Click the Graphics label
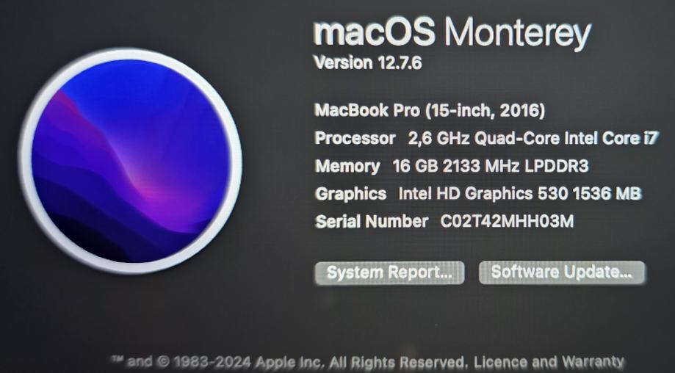The height and width of the screenshot is (373, 675). (350, 194)
